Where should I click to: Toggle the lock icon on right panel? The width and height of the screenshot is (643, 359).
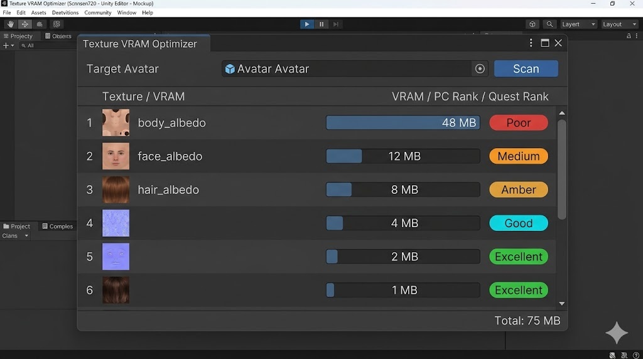coord(629,36)
